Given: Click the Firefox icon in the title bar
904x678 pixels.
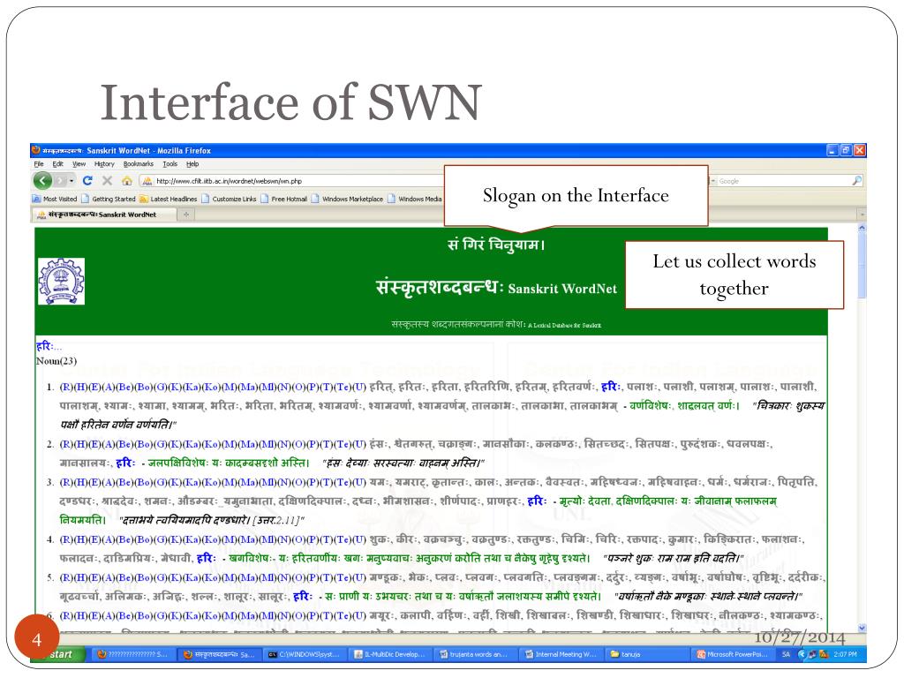Looking at the screenshot, I should [x=35, y=150].
